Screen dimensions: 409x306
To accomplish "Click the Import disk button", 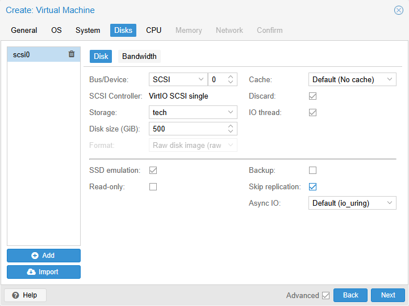I will click(44, 272).
